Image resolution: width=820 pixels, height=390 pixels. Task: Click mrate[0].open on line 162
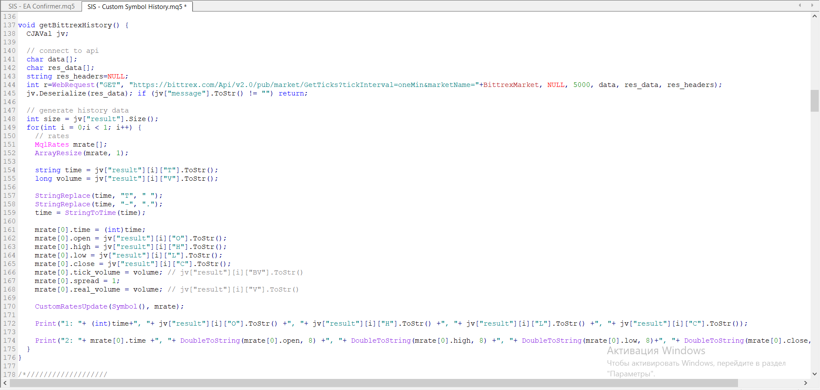[x=62, y=238]
